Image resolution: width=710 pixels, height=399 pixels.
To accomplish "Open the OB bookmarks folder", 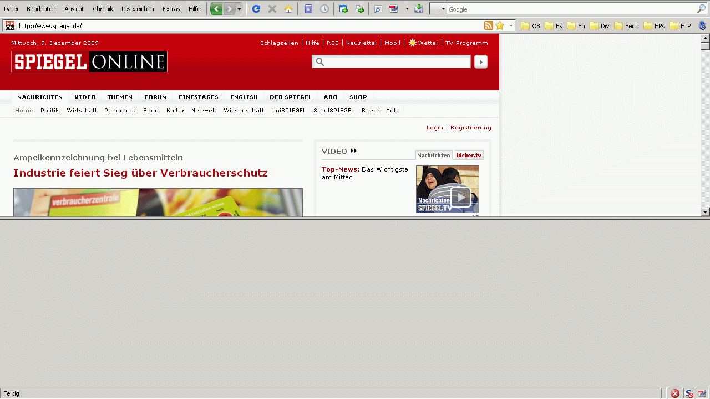I will click(x=530, y=26).
